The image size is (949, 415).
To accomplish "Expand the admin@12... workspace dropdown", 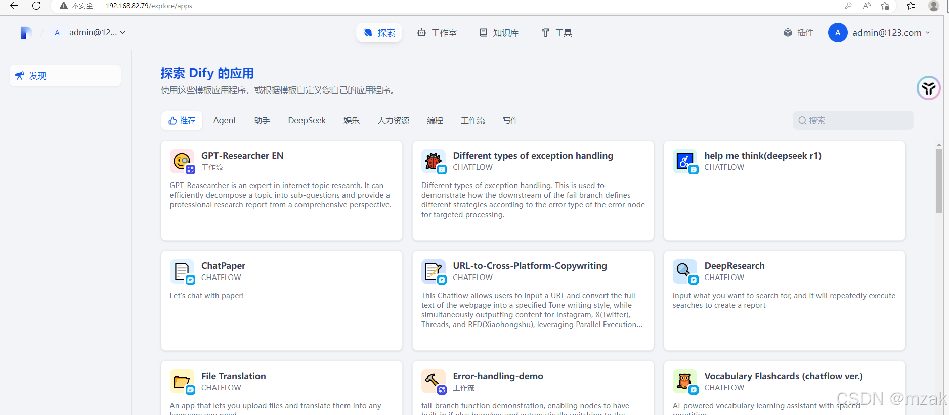I will [97, 33].
